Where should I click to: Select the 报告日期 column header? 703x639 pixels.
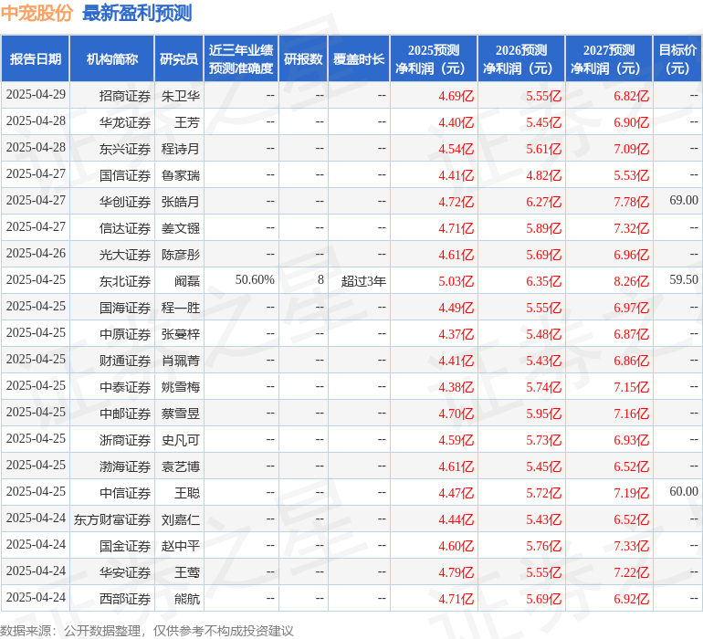click(x=36, y=58)
